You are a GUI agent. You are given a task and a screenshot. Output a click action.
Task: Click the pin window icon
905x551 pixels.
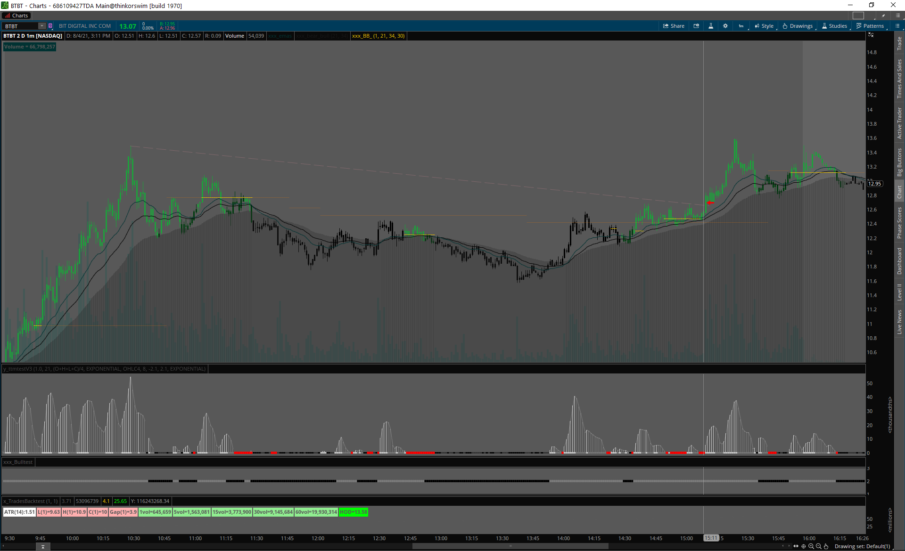point(883,16)
